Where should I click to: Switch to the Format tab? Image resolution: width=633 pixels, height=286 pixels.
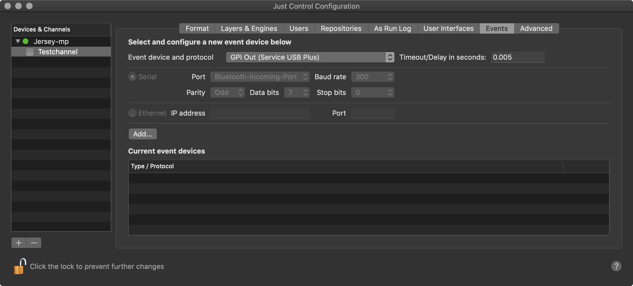(197, 28)
